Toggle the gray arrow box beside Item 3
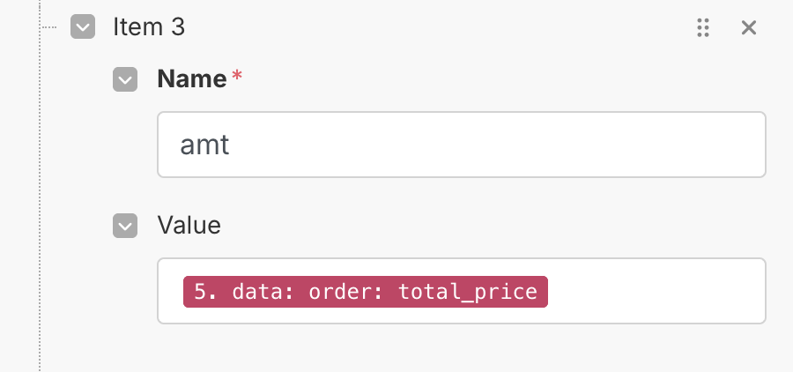Image resolution: width=793 pixels, height=372 pixels. [83, 27]
